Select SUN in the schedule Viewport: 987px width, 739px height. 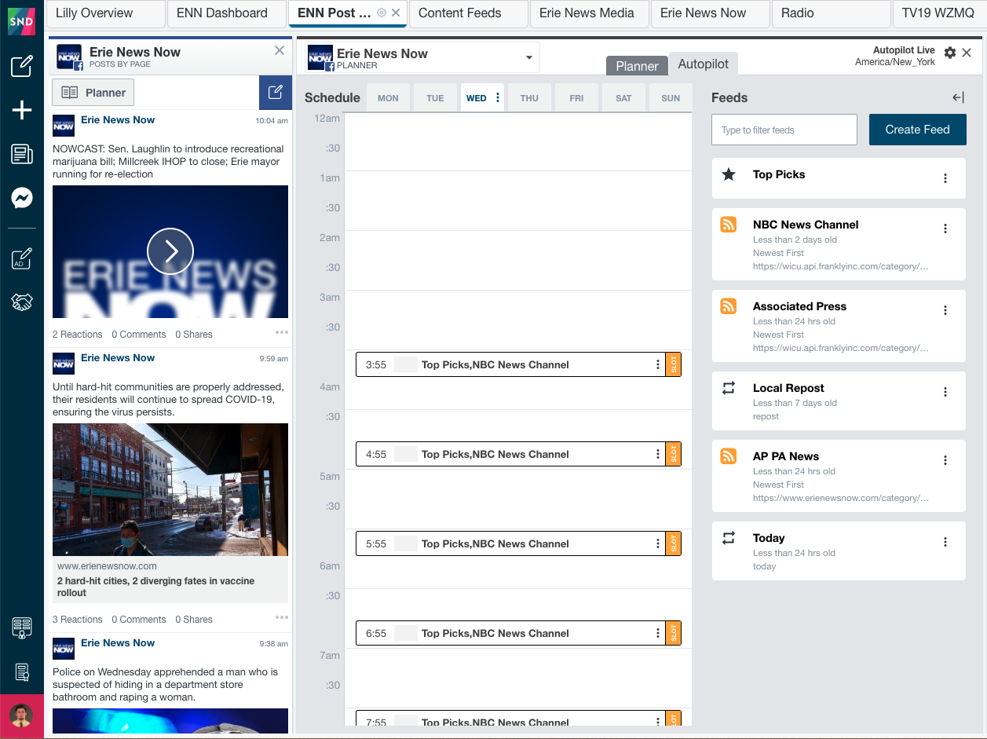pyautogui.click(x=671, y=98)
